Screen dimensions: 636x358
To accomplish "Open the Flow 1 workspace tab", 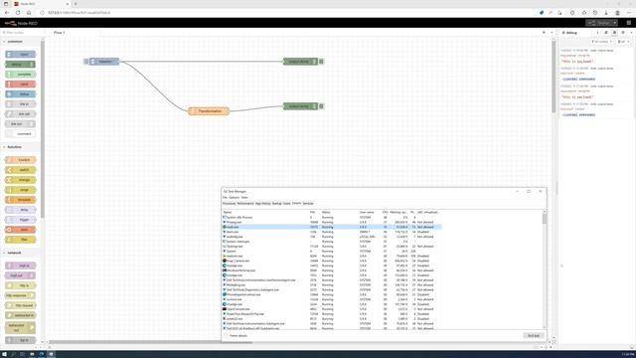I will [x=60, y=33].
